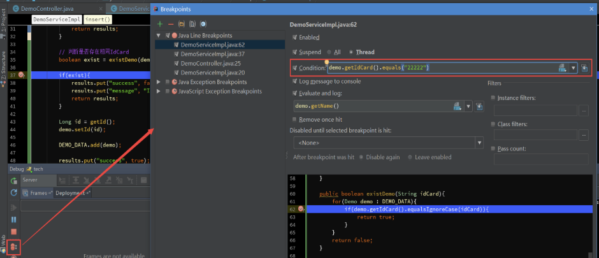Click language chooser icon in Condition field
The image size is (599, 258).
click(x=562, y=68)
